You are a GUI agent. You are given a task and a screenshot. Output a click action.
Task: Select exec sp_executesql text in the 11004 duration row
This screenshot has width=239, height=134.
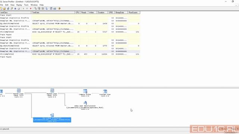coord(53,54)
